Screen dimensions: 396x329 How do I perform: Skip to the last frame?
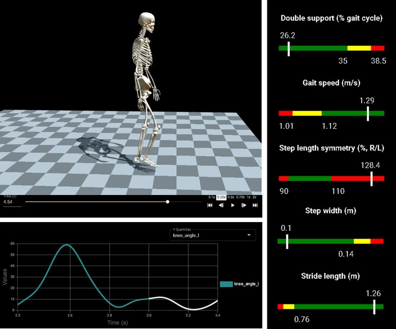pyautogui.click(x=255, y=205)
